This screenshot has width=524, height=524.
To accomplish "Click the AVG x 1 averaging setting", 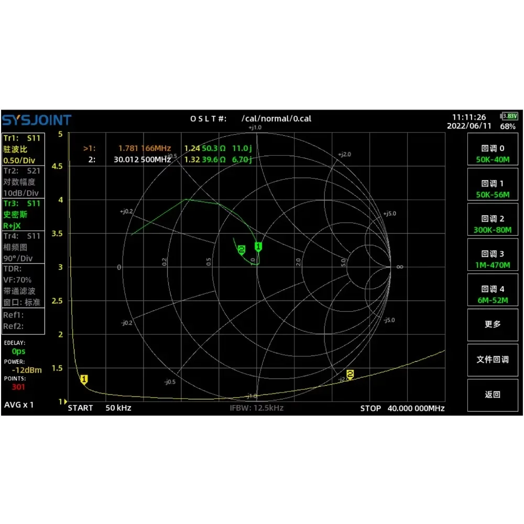I will 19,405.
